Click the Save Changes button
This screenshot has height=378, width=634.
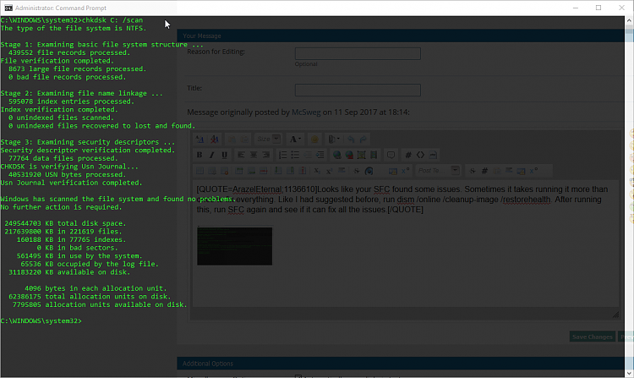pos(592,337)
